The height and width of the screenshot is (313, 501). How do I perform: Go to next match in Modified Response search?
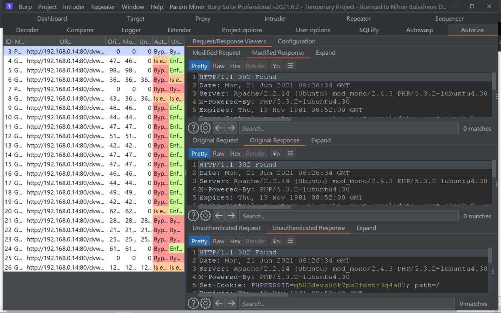(231, 128)
